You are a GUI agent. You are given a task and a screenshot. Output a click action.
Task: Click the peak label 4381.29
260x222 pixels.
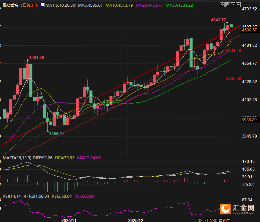(x=36, y=58)
